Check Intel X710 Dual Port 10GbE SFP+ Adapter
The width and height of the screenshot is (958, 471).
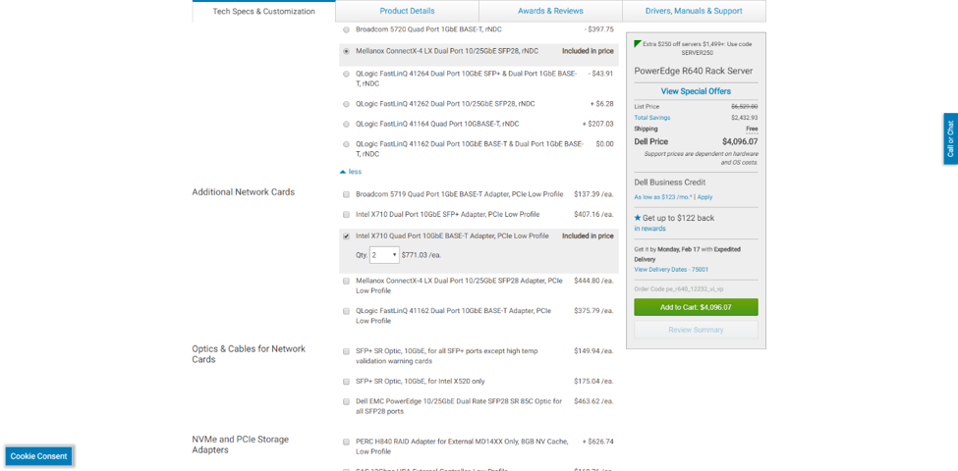click(347, 215)
